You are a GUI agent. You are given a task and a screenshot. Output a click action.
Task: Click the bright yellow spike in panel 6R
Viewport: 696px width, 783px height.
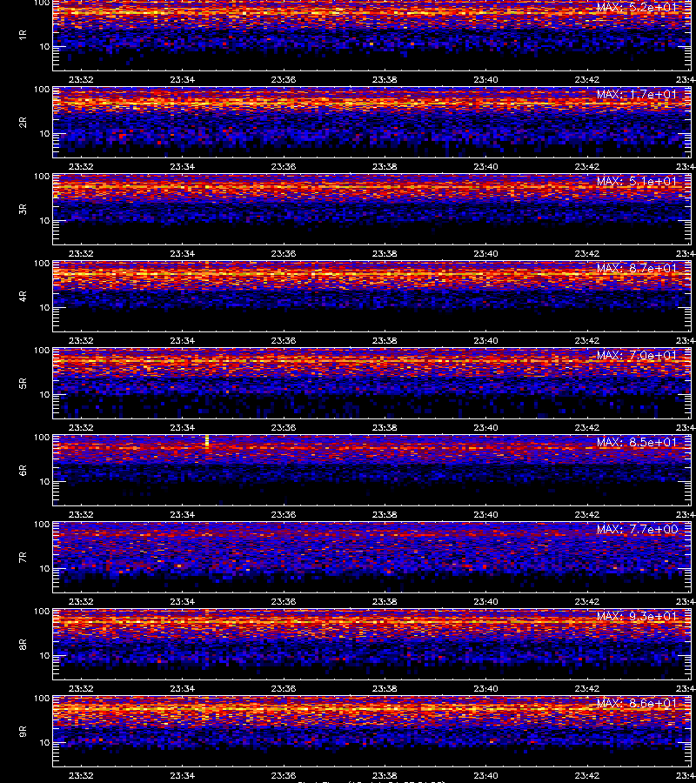207,441
